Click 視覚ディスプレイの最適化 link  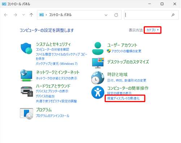tap(123, 98)
